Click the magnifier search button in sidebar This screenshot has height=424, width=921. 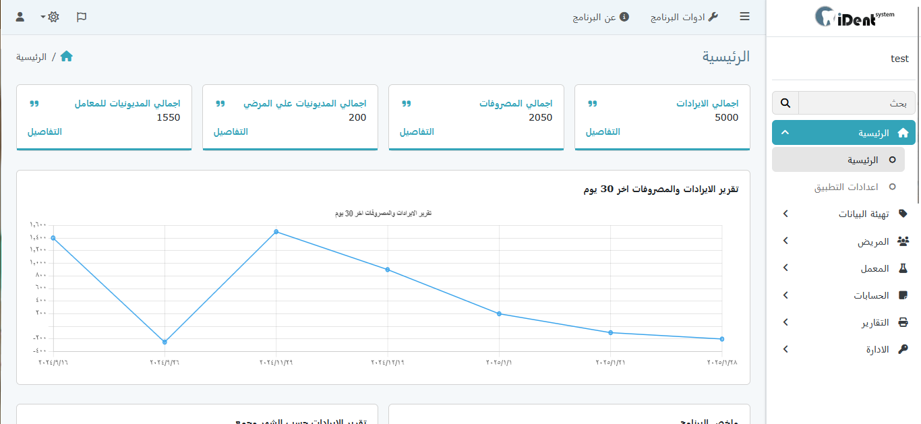click(x=785, y=103)
